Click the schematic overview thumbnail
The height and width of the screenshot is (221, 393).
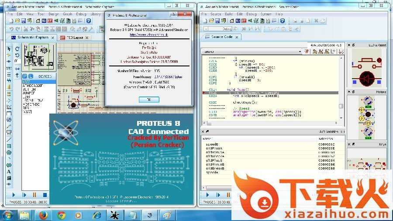click(x=38, y=57)
